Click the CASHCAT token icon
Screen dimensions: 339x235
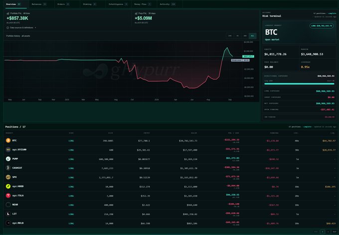8,168
